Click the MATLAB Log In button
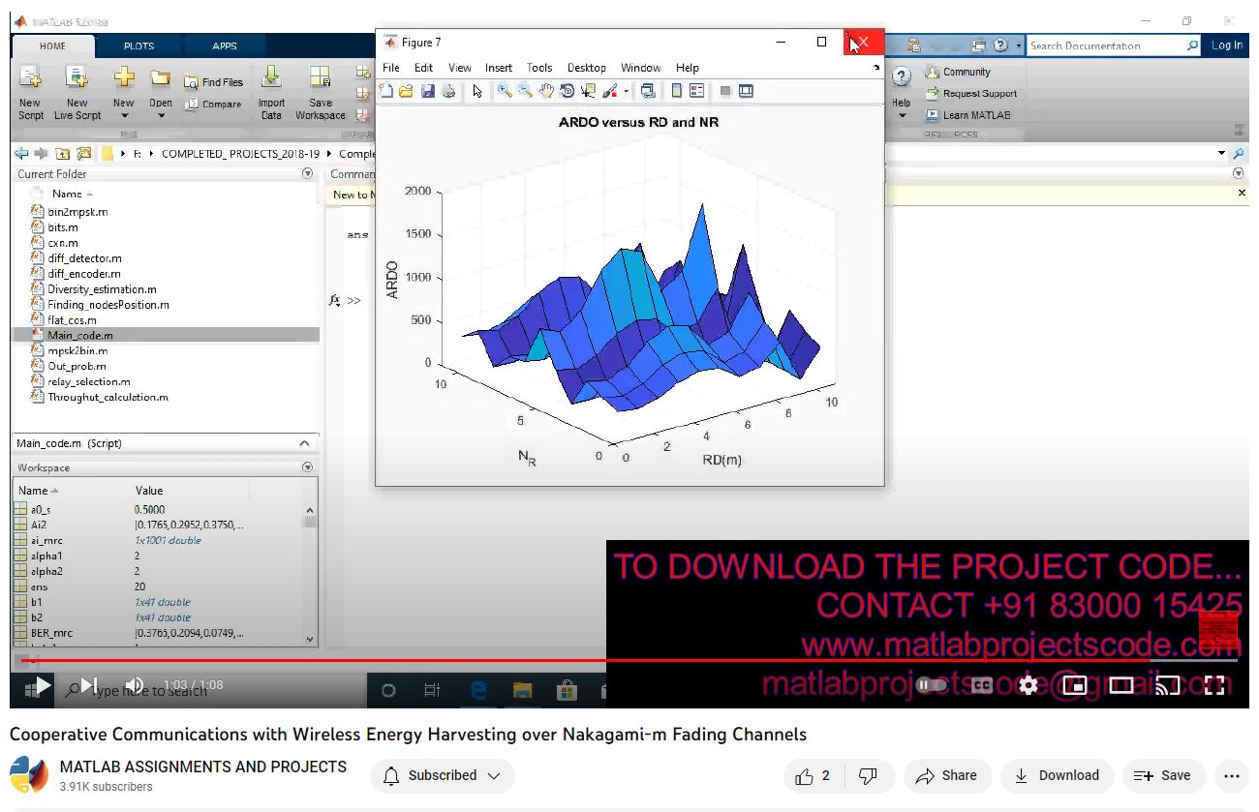The height and width of the screenshot is (812, 1259). 1227,45
